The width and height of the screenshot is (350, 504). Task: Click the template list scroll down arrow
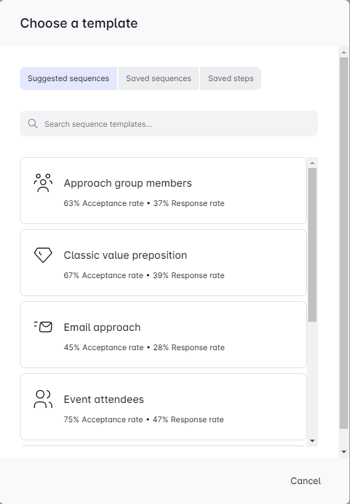pyautogui.click(x=312, y=441)
